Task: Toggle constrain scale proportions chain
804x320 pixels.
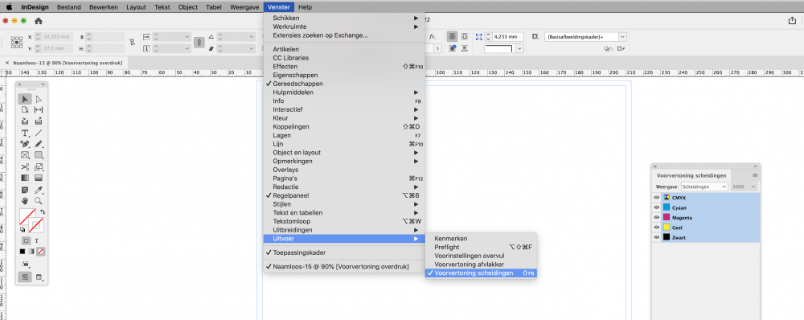Action: tap(199, 43)
